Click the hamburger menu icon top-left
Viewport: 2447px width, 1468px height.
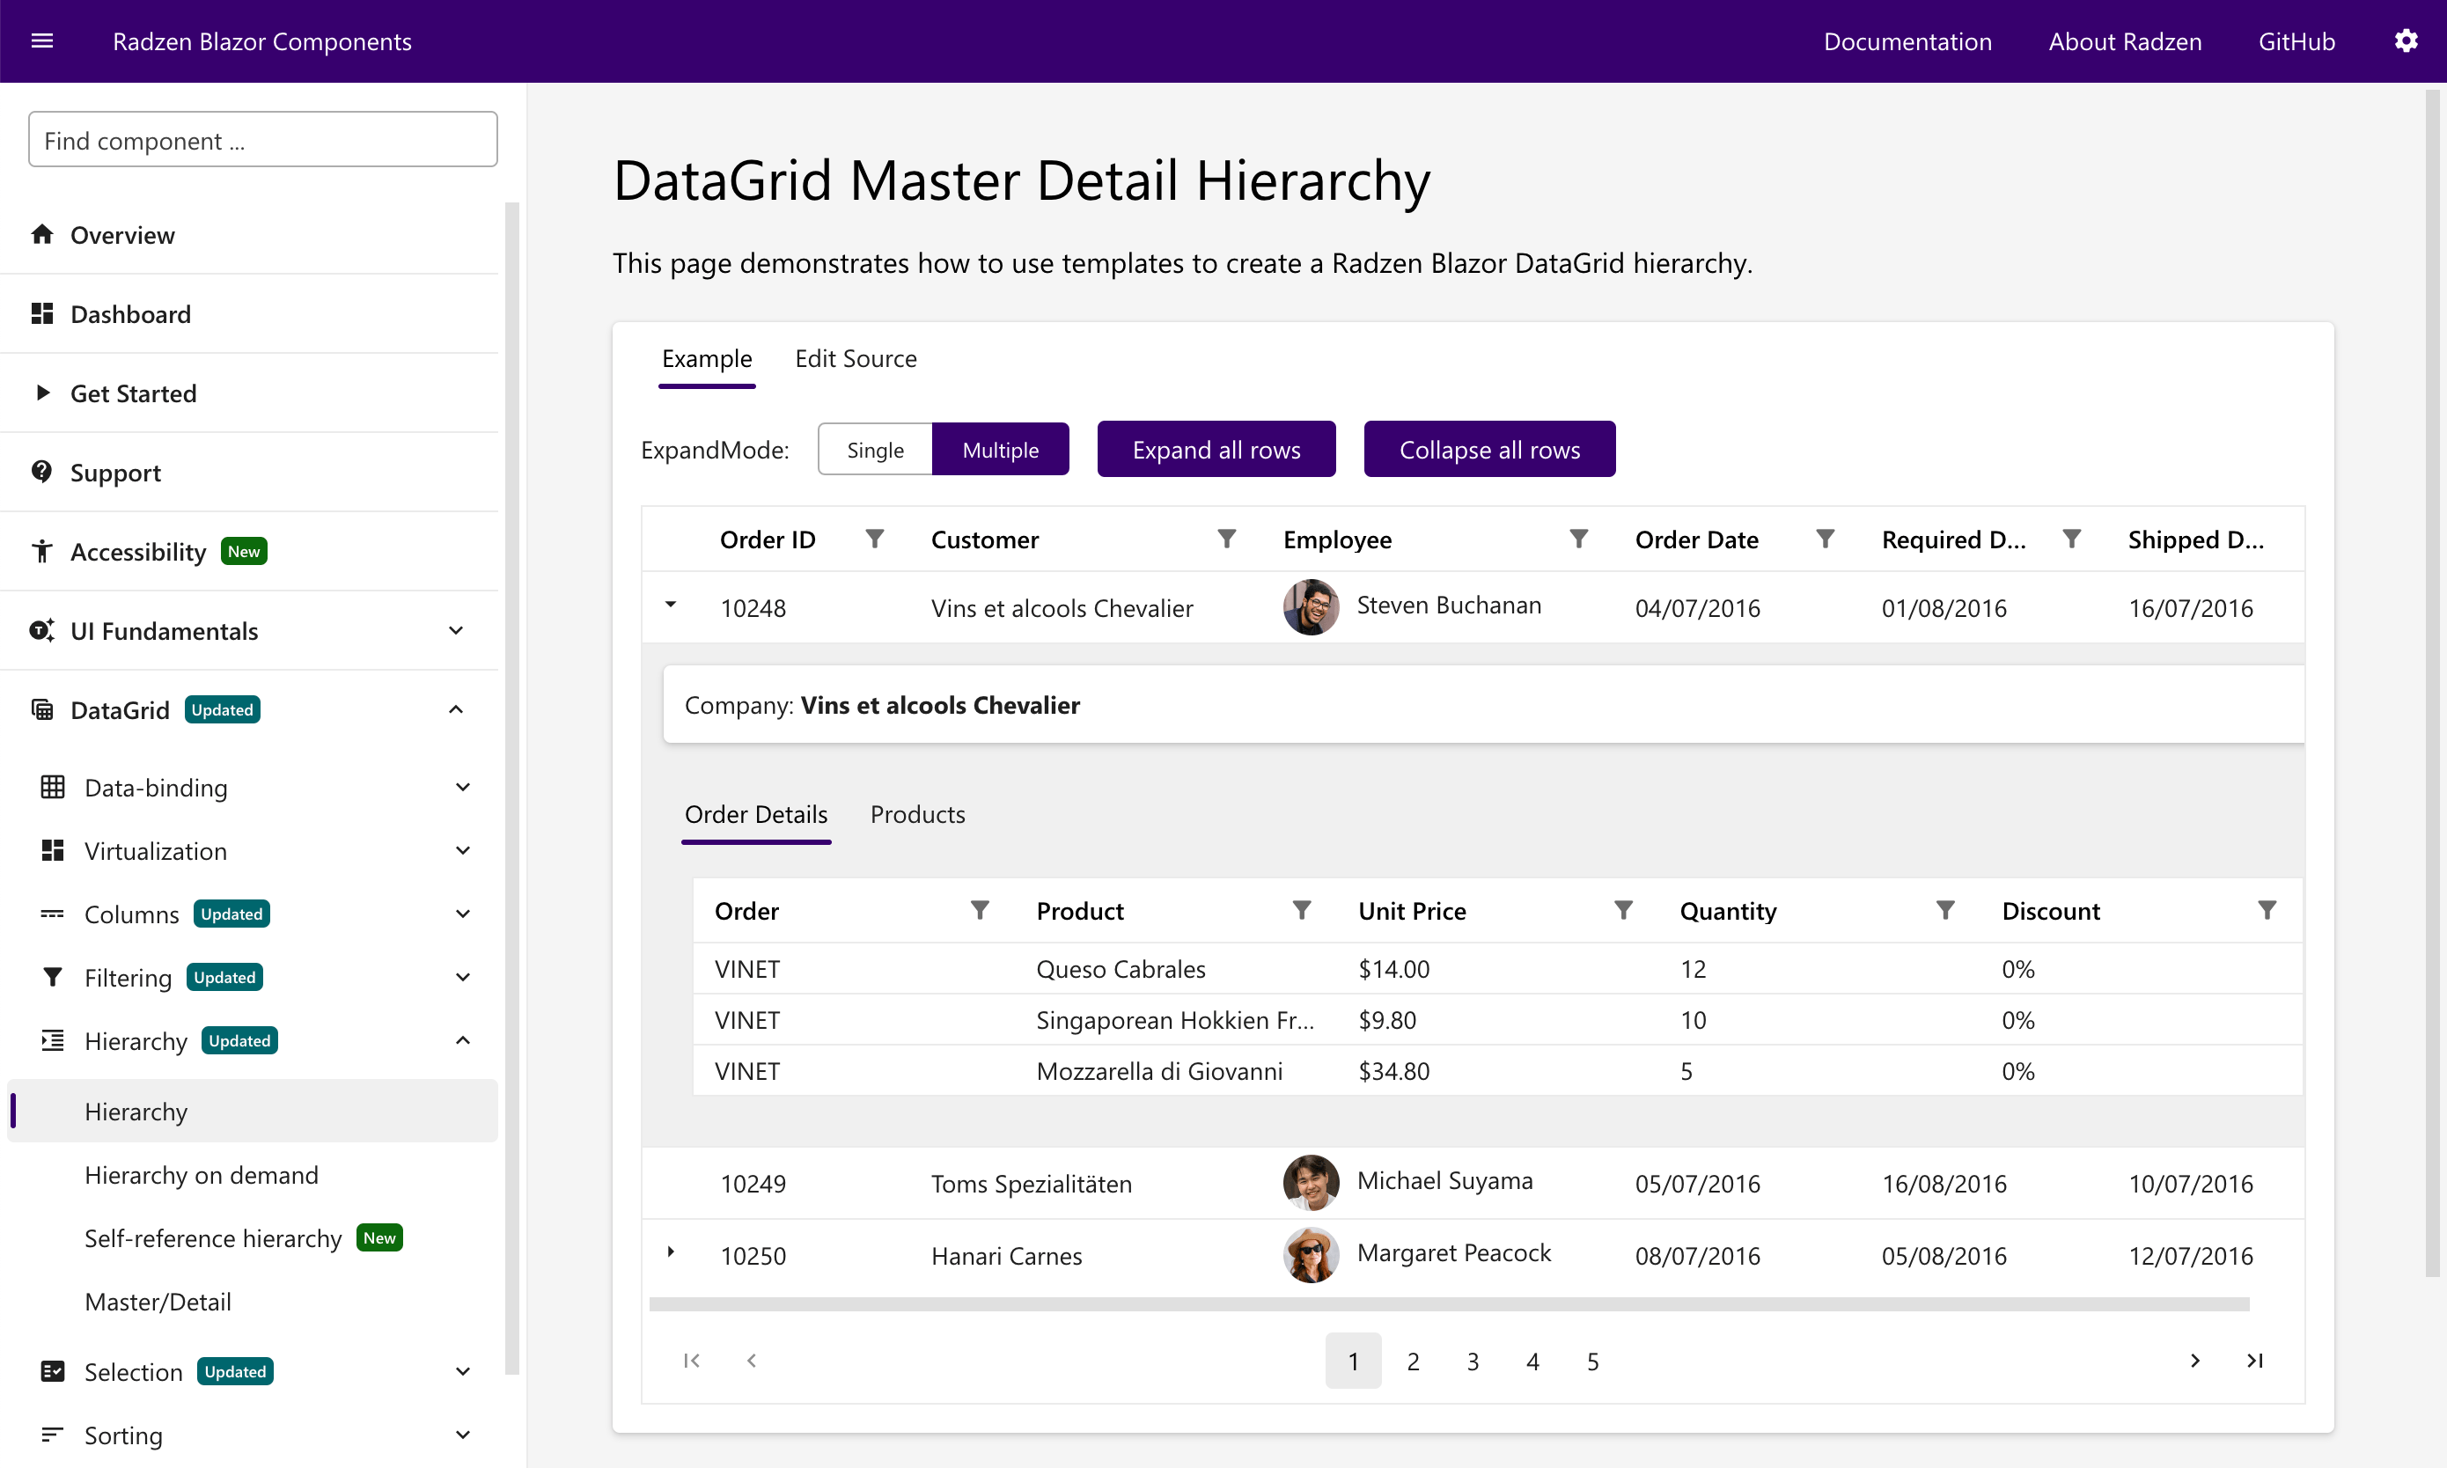42,40
